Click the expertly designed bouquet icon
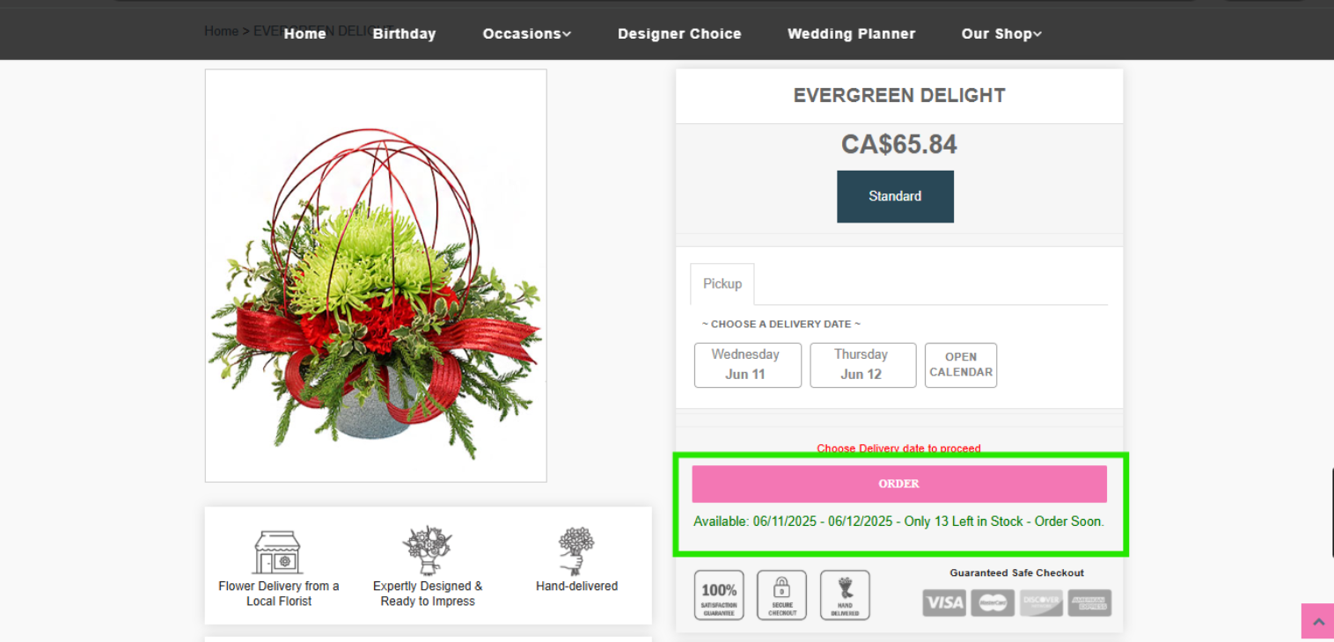The height and width of the screenshot is (642, 1334). pos(427,551)
